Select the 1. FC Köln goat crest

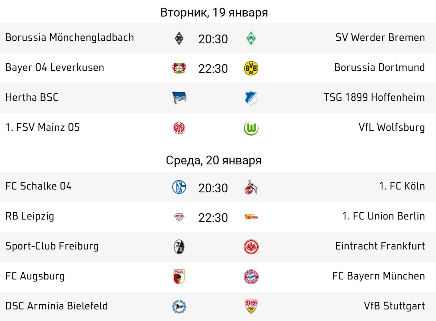(x=251, y=187)
